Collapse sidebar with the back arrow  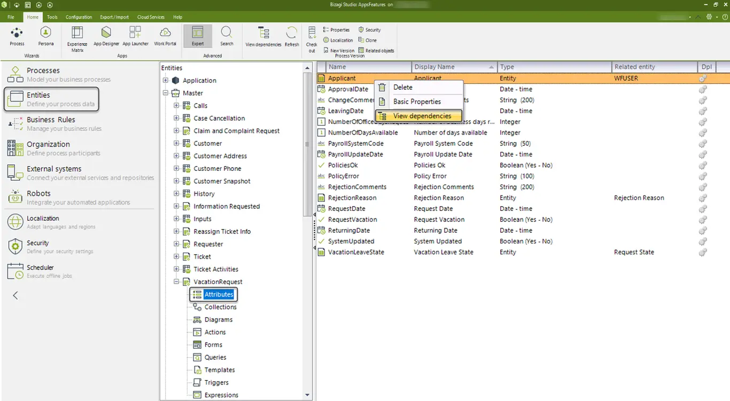pyautogui.click(x=15, y=295)
